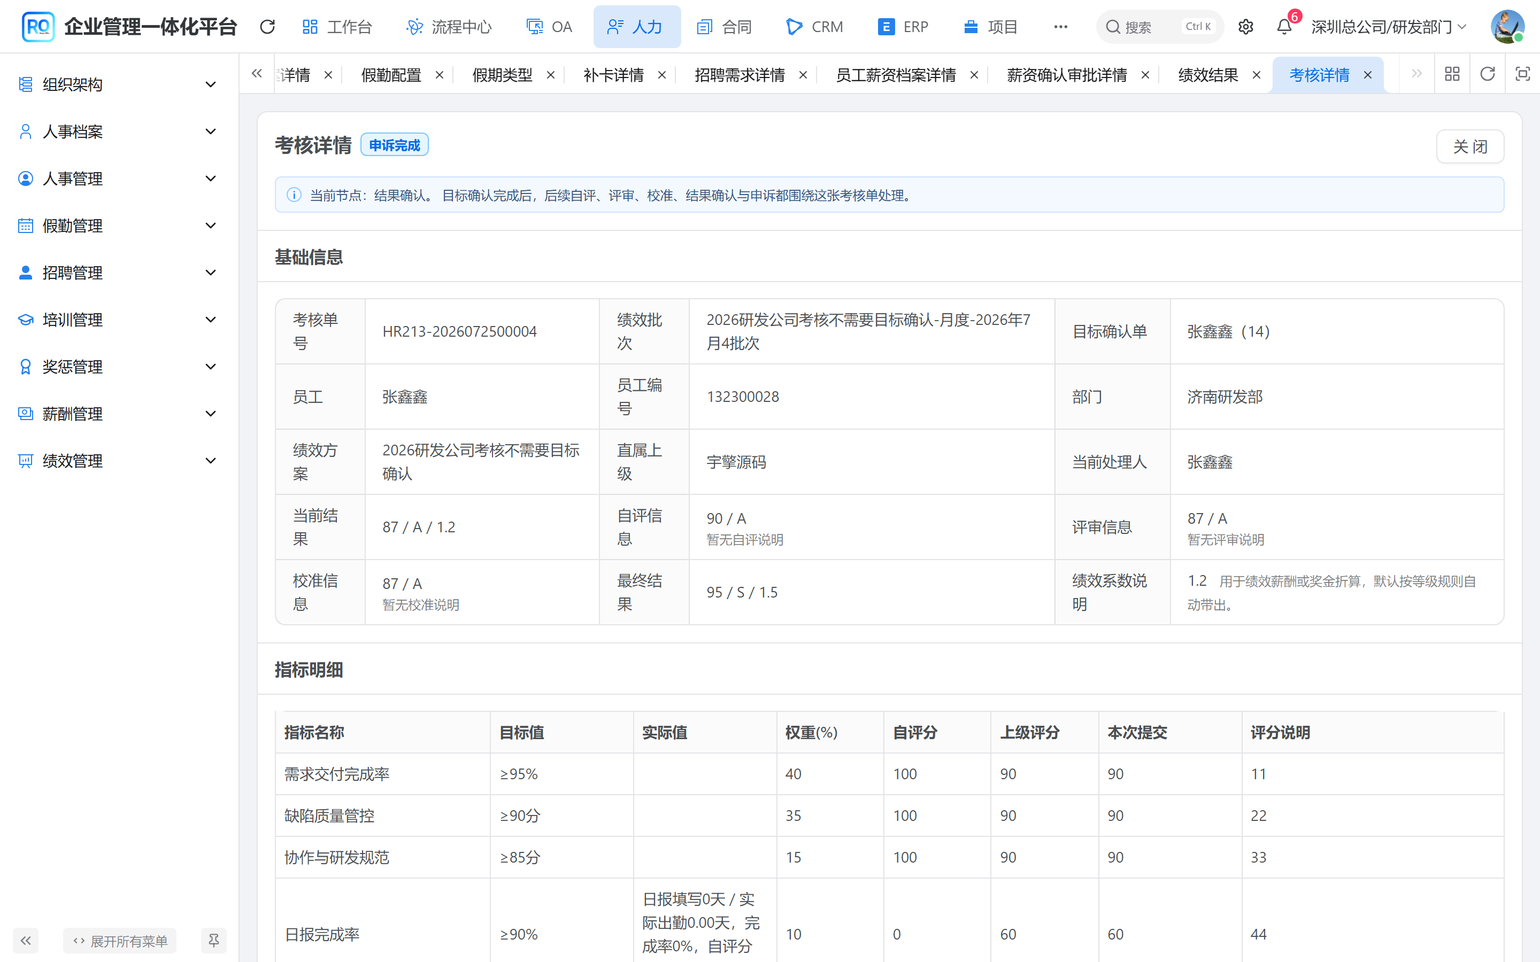Reload current tab via tab-bar refresh icon

click(1487, 74)
